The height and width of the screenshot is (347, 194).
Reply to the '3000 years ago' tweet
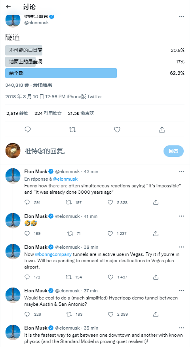[27, 202]
